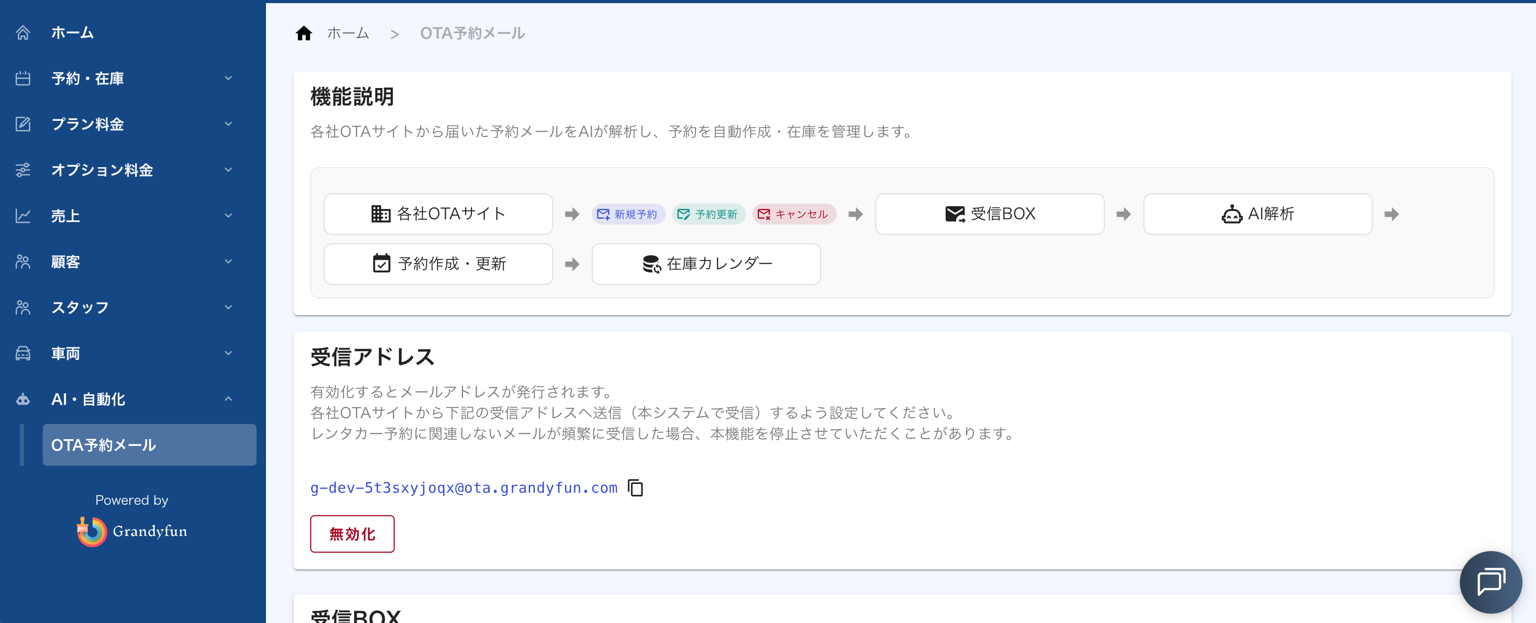Click the Grandyfun logo
This screenshot has height=623, width=1536.
(132, 531)
